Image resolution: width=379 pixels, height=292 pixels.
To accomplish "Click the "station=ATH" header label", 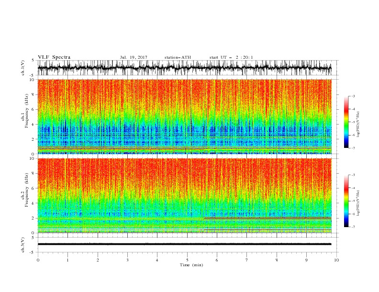I will [178, 57].
